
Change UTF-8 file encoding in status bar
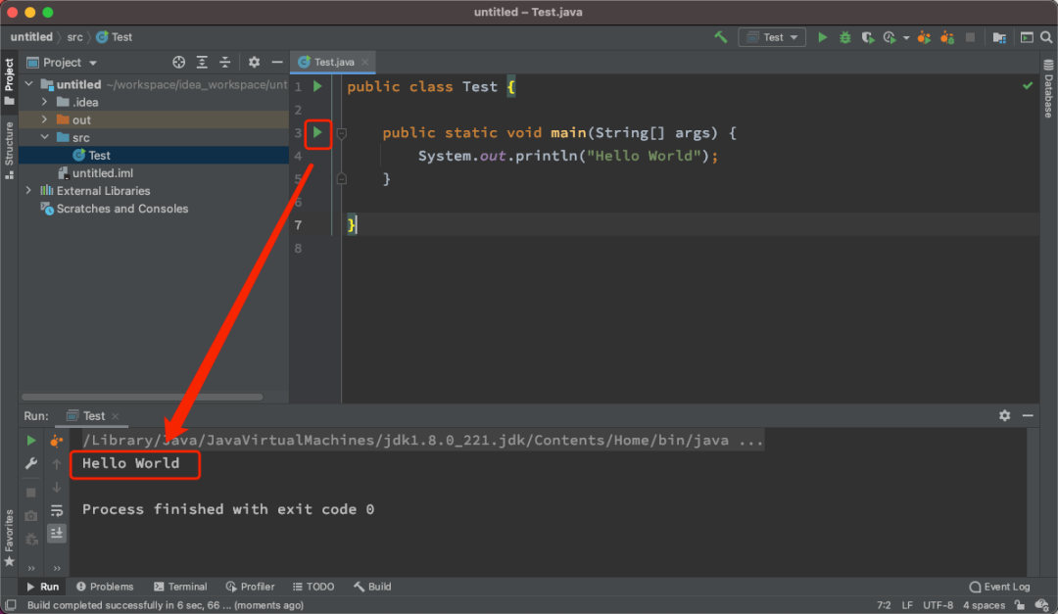938,605
